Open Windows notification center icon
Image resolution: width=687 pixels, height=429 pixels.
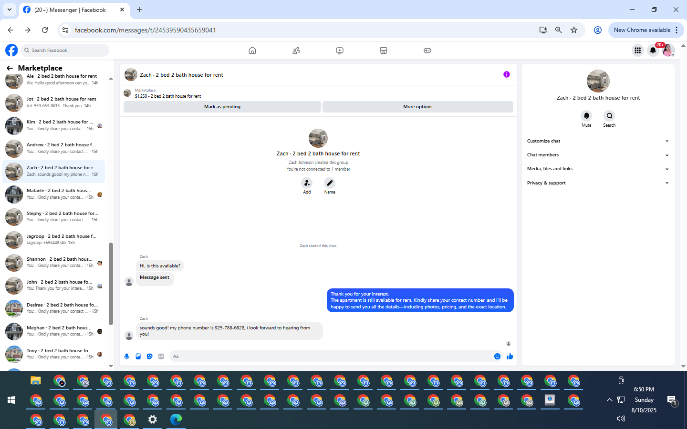(x=672, y=400)
